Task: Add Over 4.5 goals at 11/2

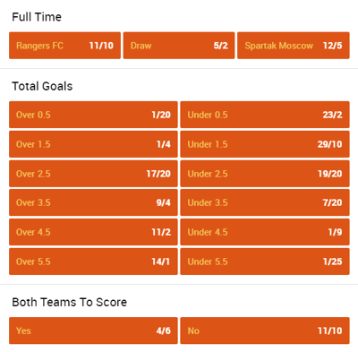Action: (93, 232)
